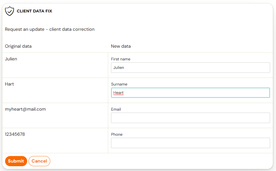Click the Original data column header
This screenshot has height=171, width=276.
(18, 46)
